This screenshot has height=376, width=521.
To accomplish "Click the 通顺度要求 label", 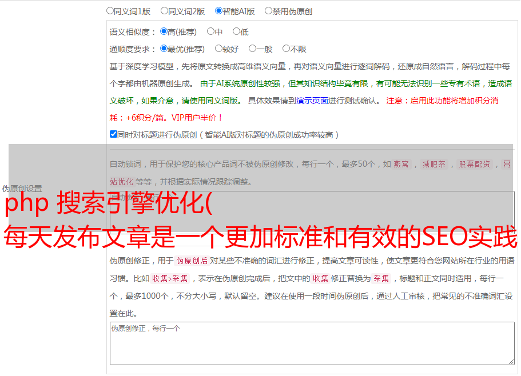I will coord(132,49).
